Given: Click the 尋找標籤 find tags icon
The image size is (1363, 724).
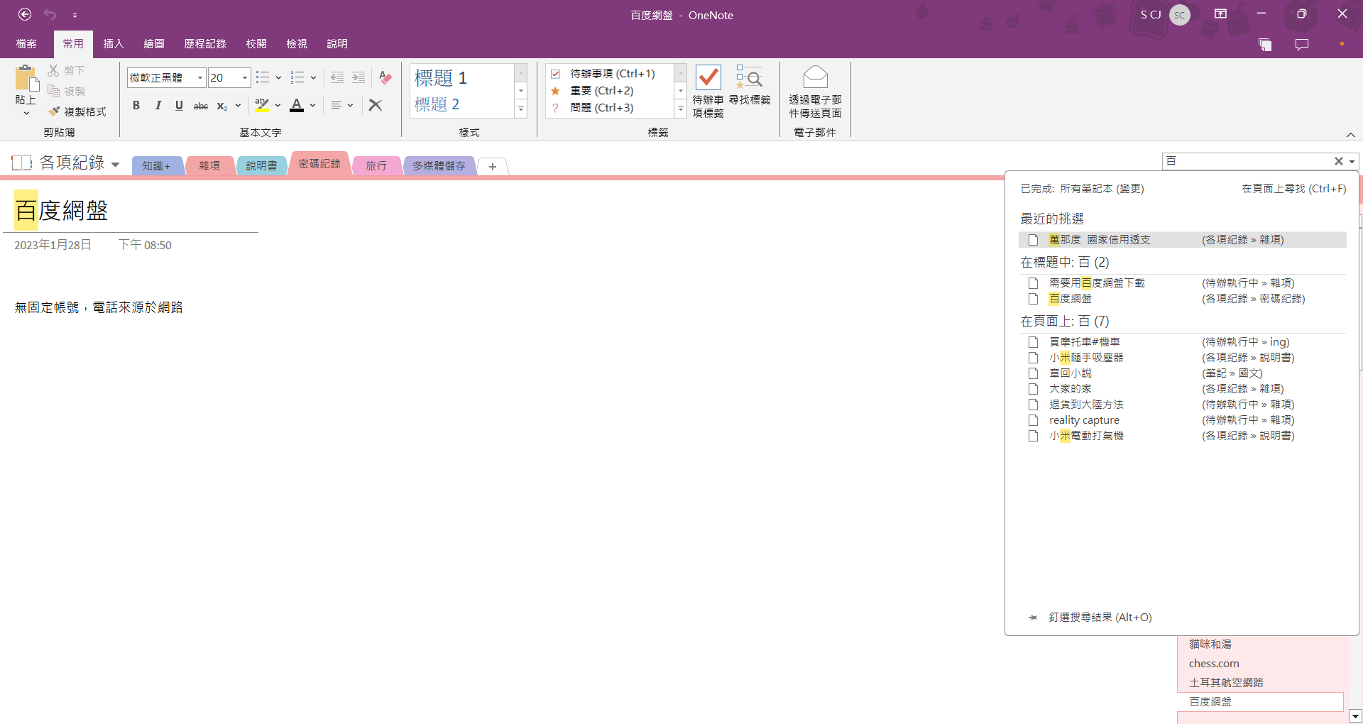Looking at the screenshot, I should click(749, 77).
